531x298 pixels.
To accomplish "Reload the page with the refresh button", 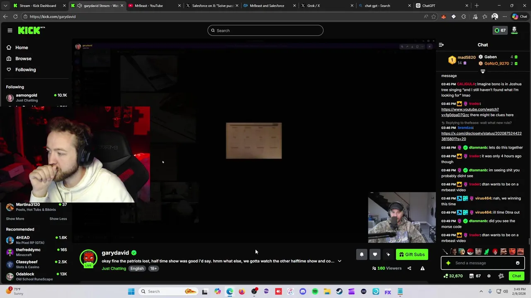I will pos(15,17).
